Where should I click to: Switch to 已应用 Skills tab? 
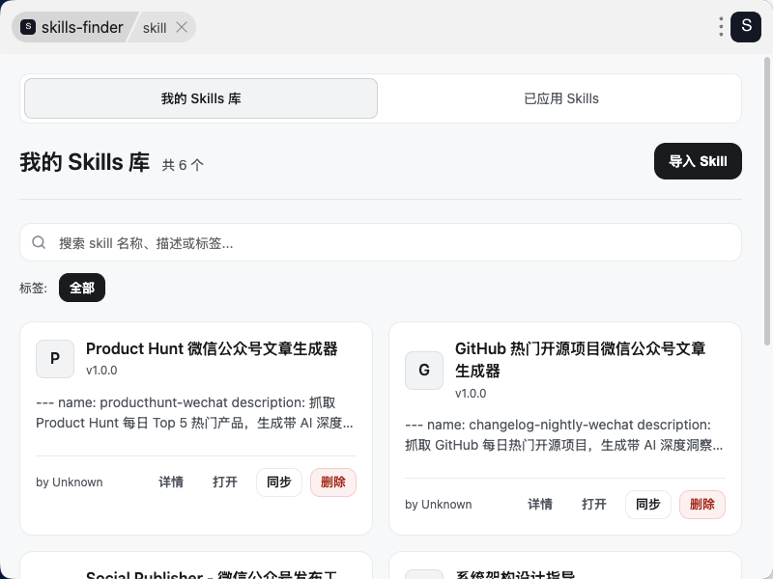pyautogui.click(x=560, y=98)
